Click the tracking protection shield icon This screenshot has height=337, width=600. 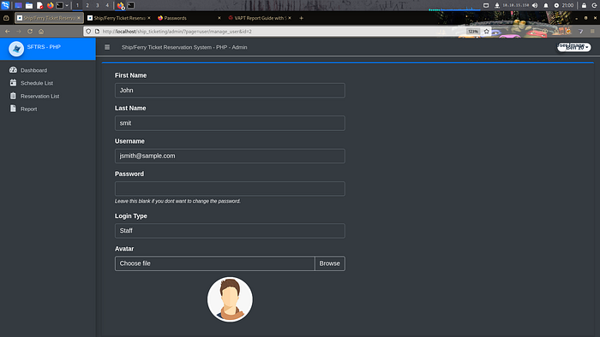88,32
